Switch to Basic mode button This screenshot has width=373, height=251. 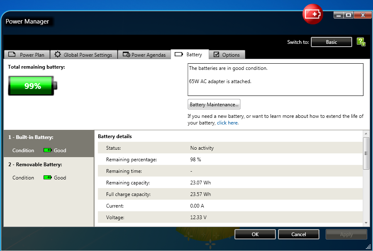coord(332,42)
